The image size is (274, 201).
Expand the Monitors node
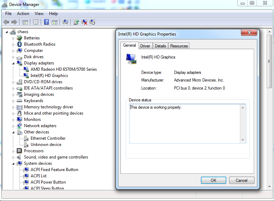tap(13, 120)
